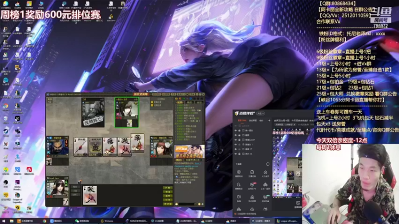399x224 pixels.
Task: Toggle lock for 摄像头文字 source
Action: 239,140
